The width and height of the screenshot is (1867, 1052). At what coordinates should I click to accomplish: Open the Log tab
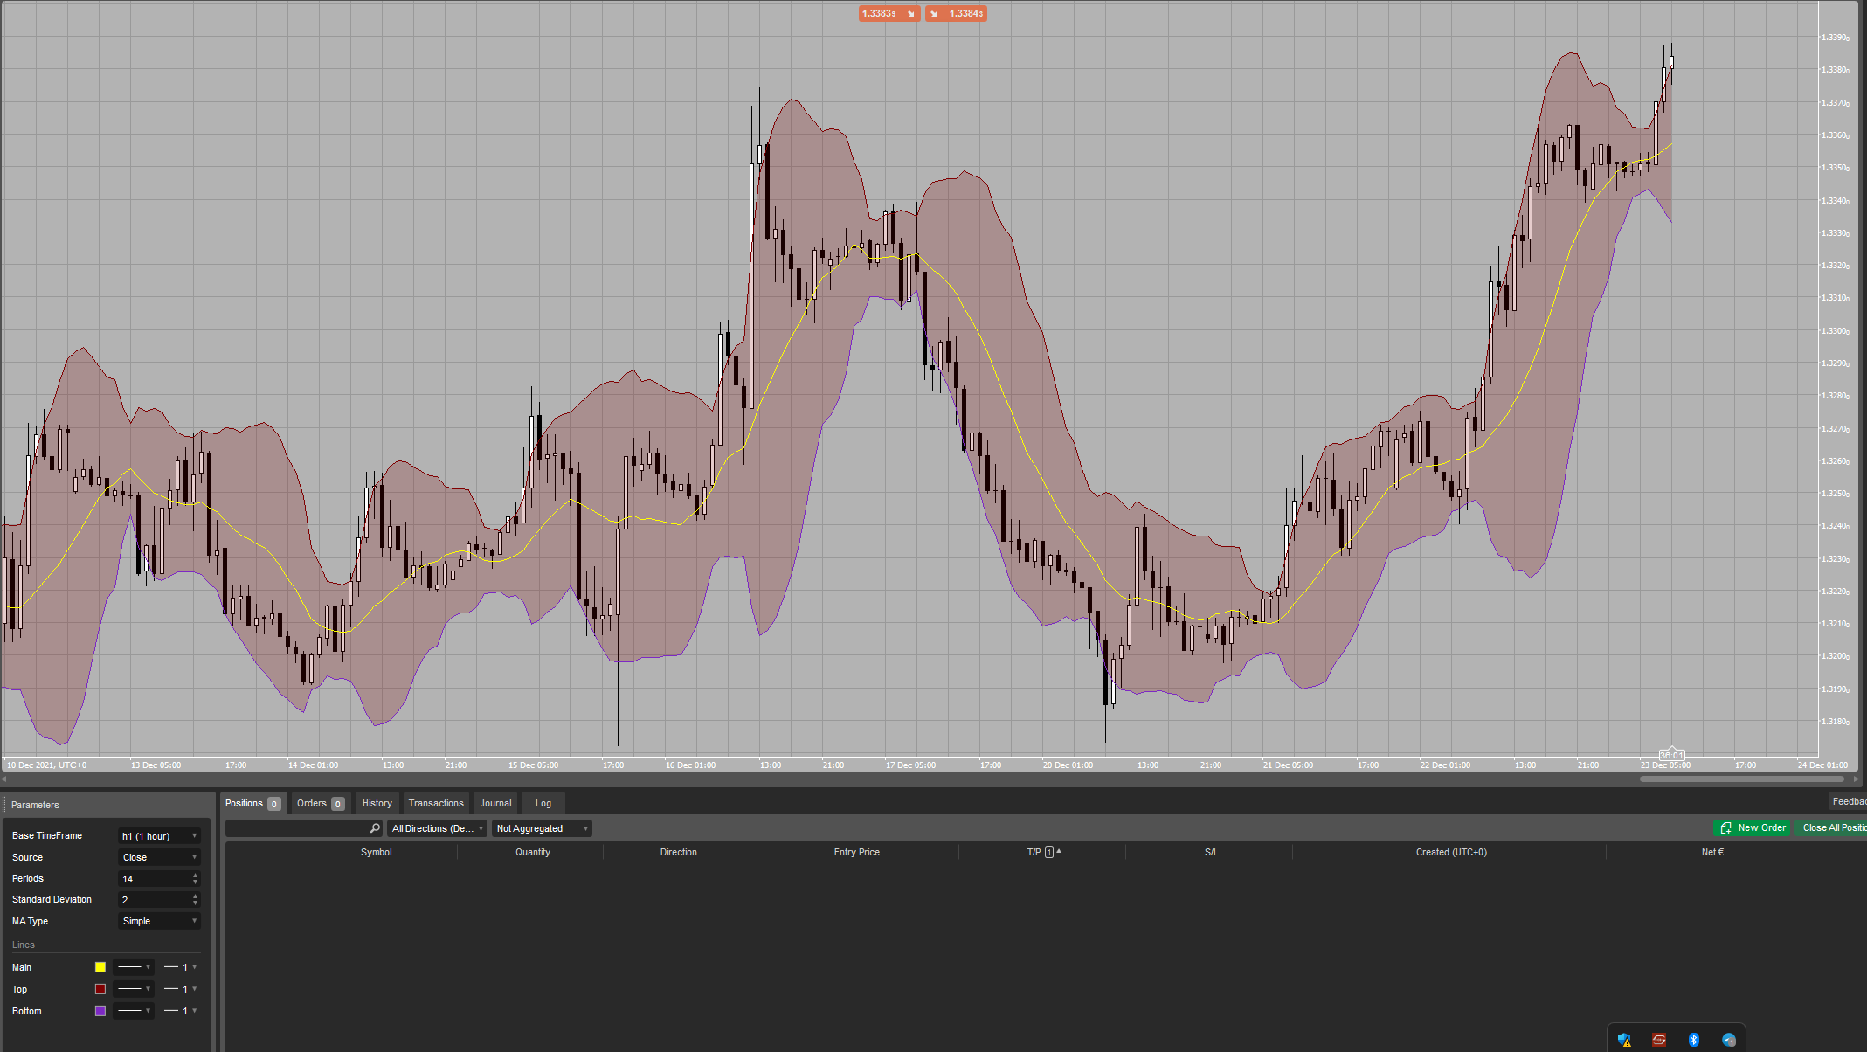[x=543, y=803]
